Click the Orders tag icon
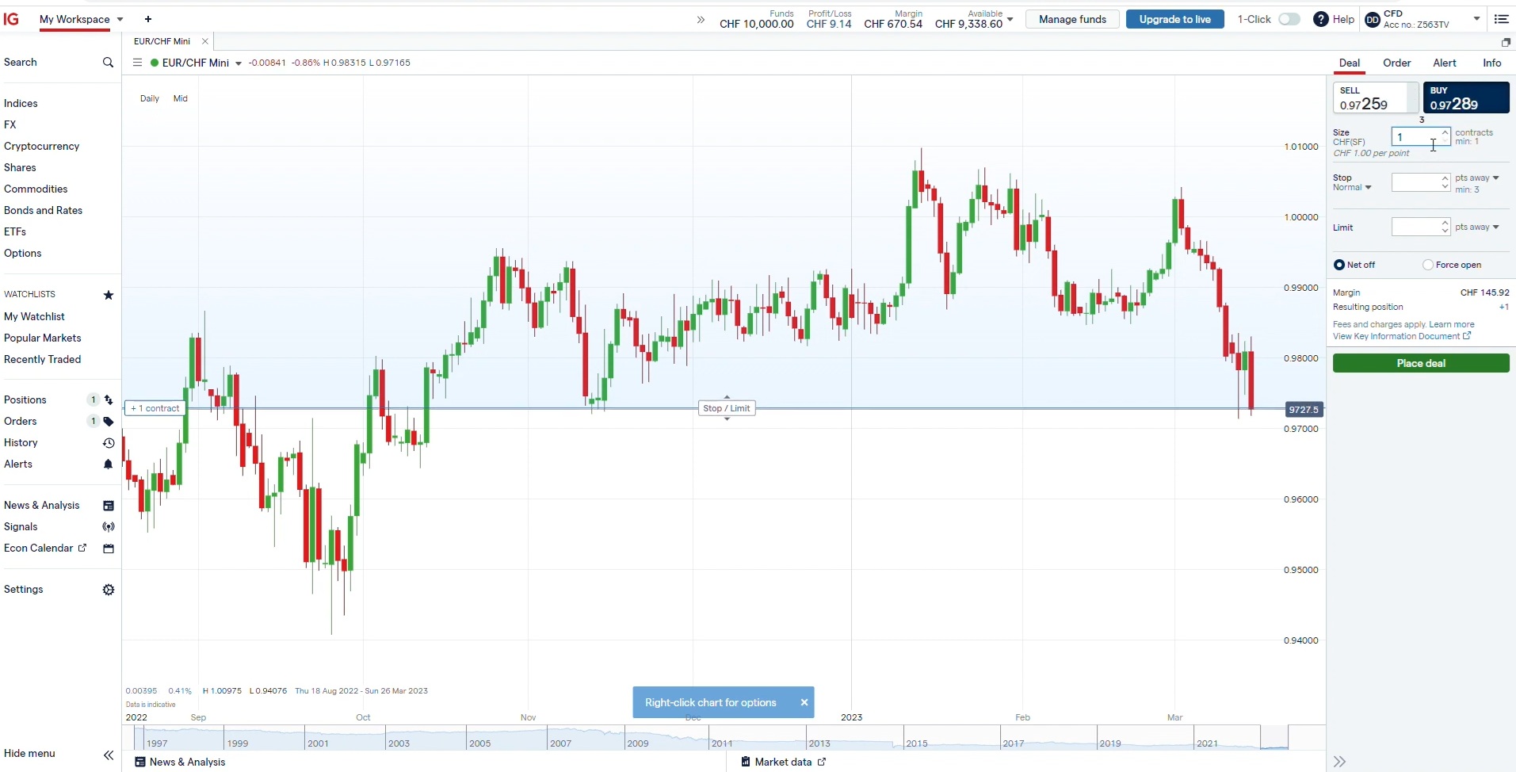The height and width of the screenshot is (772, 1516). (109, 422)
